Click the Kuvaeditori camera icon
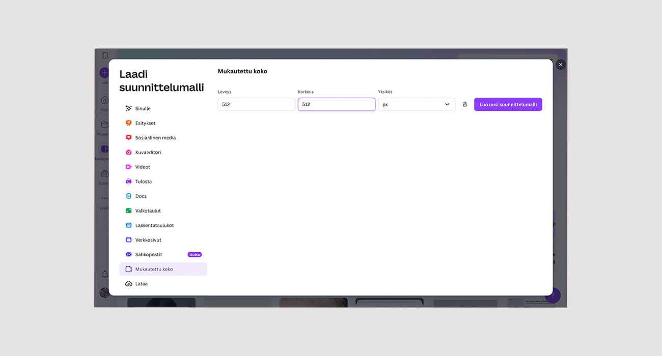This screenshot has height=356, width=662. point(129,153)
